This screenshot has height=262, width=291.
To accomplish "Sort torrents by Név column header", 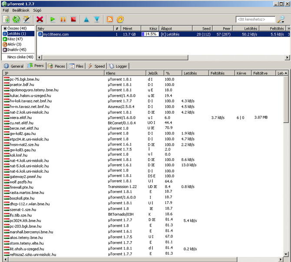I will click(x=75, y=29).
